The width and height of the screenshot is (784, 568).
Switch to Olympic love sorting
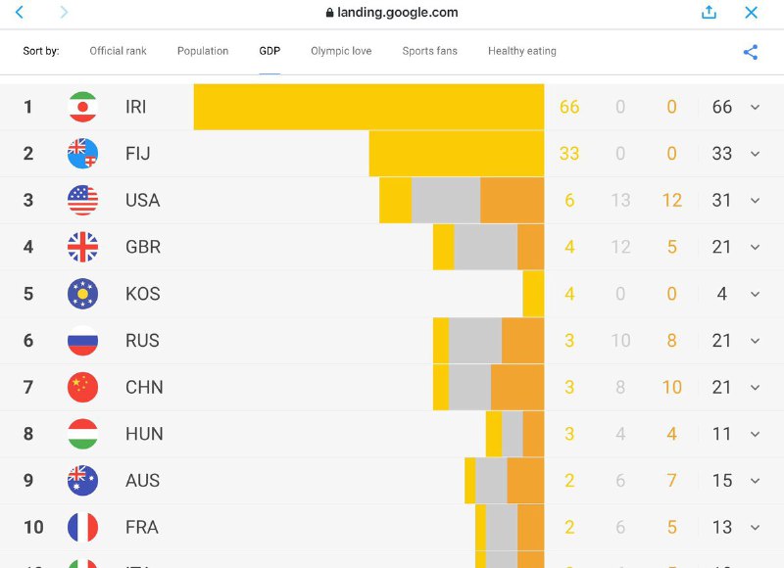(341, 51)
